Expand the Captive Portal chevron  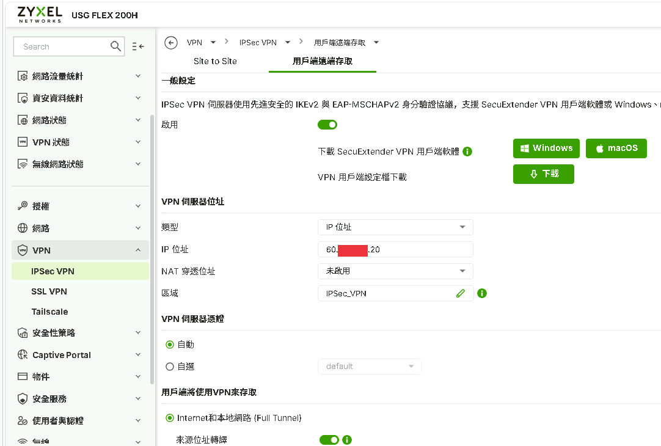(138, 354)
